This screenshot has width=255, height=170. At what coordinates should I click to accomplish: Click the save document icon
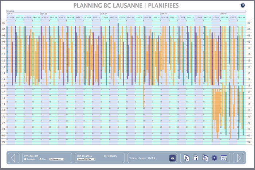coord(196,158)
